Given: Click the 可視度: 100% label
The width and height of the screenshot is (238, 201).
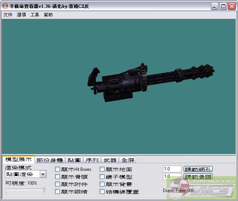Looking at the screenshot, I should tap(21, 183).
